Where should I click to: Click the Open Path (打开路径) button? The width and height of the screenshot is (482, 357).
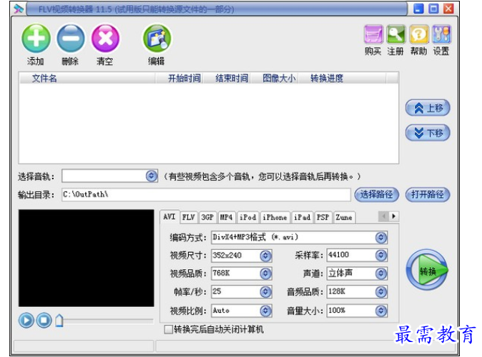428,194
